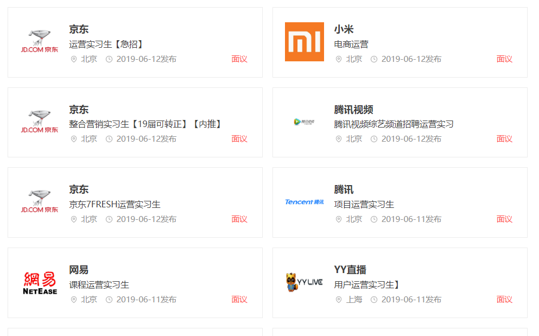Click location pin icon in 腾讯视频 card
This screenshot has width=539, height=336.
pos(339,139)
